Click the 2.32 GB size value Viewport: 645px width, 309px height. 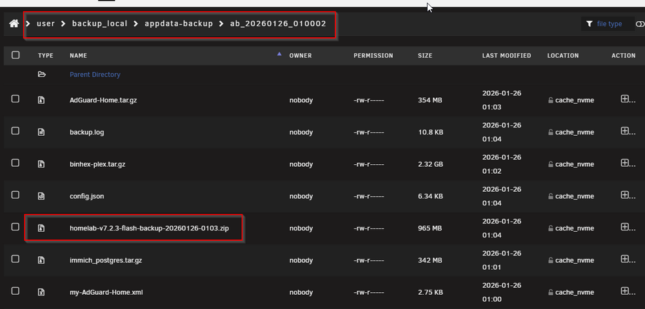[430, 164]
